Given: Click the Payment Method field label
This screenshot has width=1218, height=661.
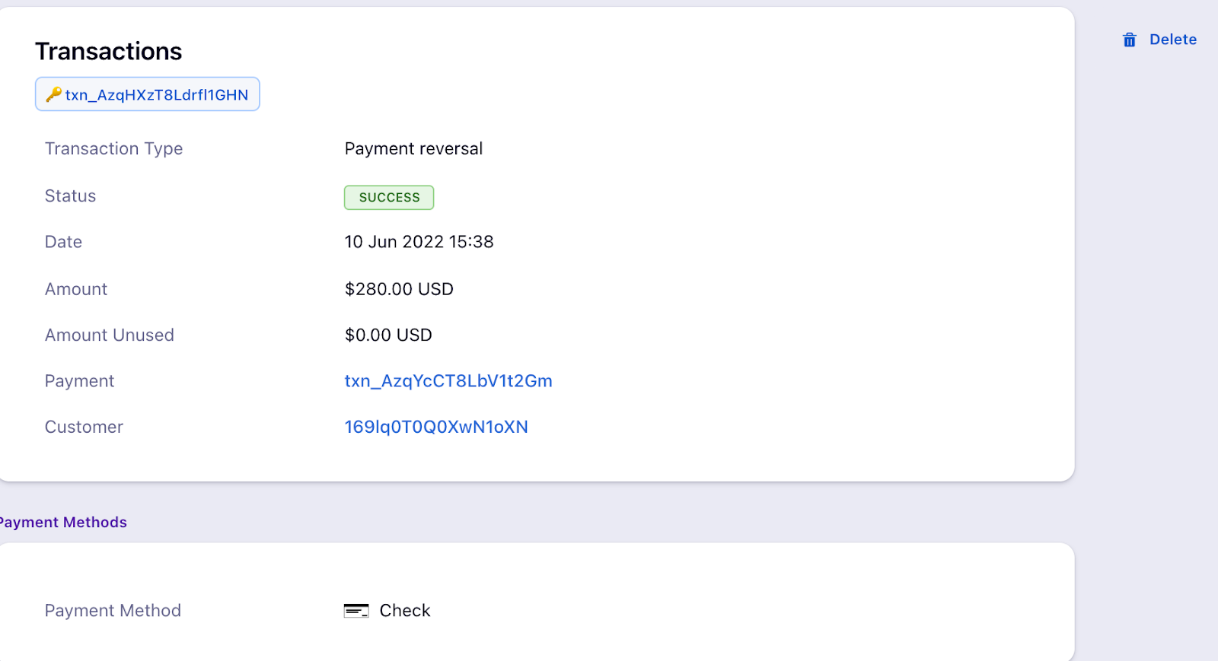Looking at the screenshot, I should [113, 611].
